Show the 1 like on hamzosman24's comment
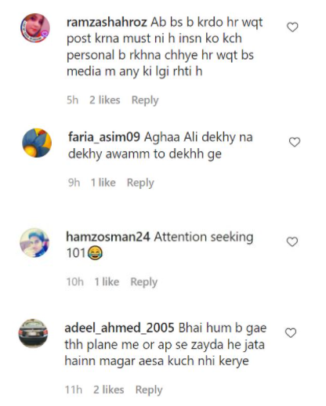 tap(107, 282)
